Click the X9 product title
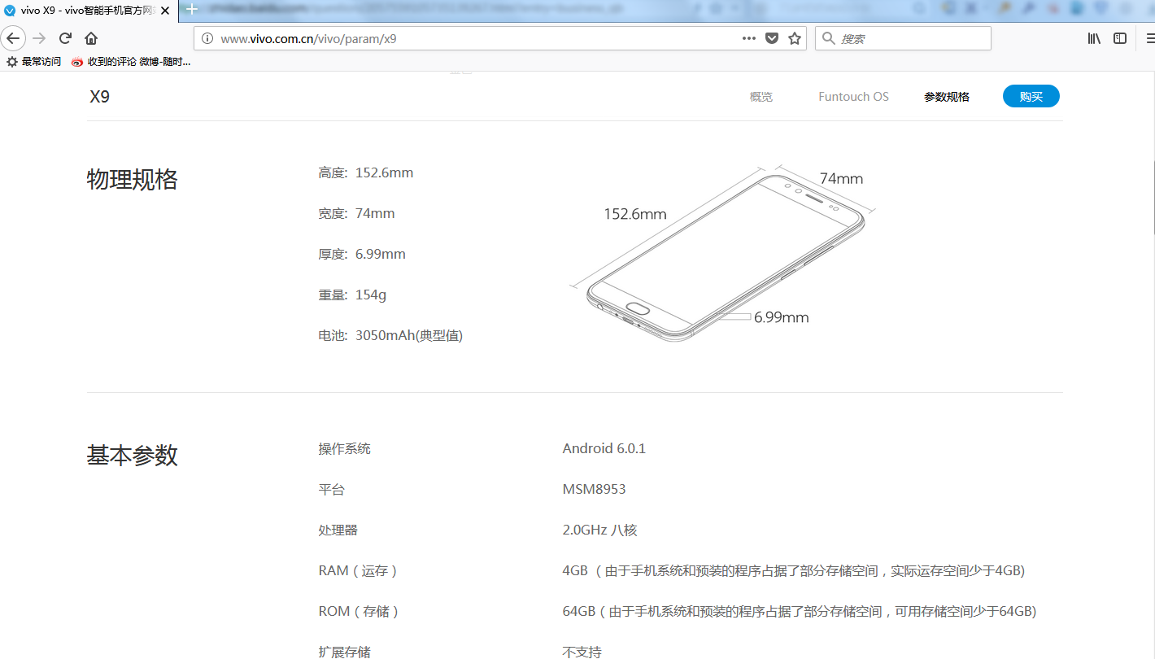 pos(99,97)
